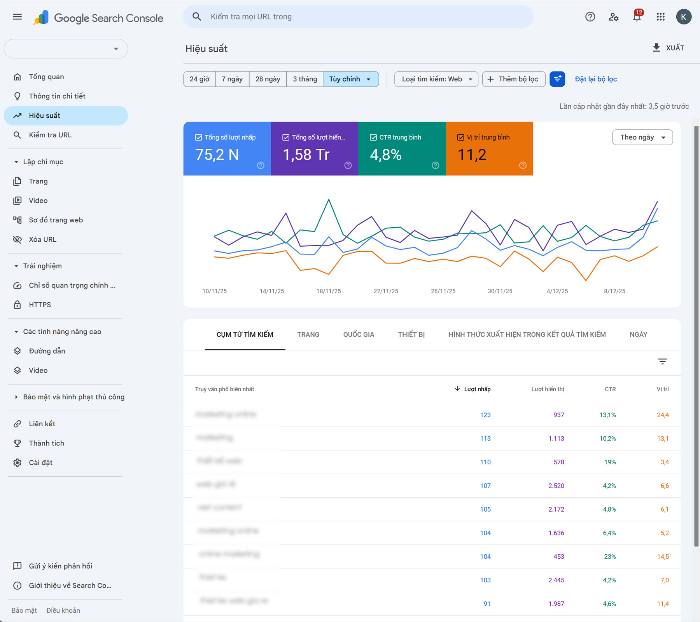Image resolution: width=700 pixels, height=622 pixels.
Task: Open Tùy chỉnh date range dropdown
Action: [351, 79]
